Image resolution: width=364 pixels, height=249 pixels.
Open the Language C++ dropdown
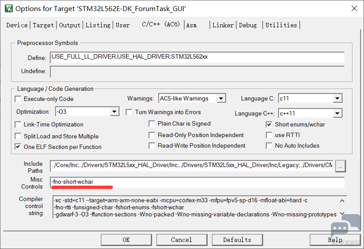[x=310, y=114]
